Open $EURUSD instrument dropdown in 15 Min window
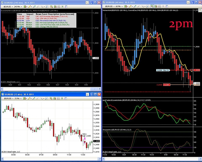202x162 pixels. click(8, 98)
